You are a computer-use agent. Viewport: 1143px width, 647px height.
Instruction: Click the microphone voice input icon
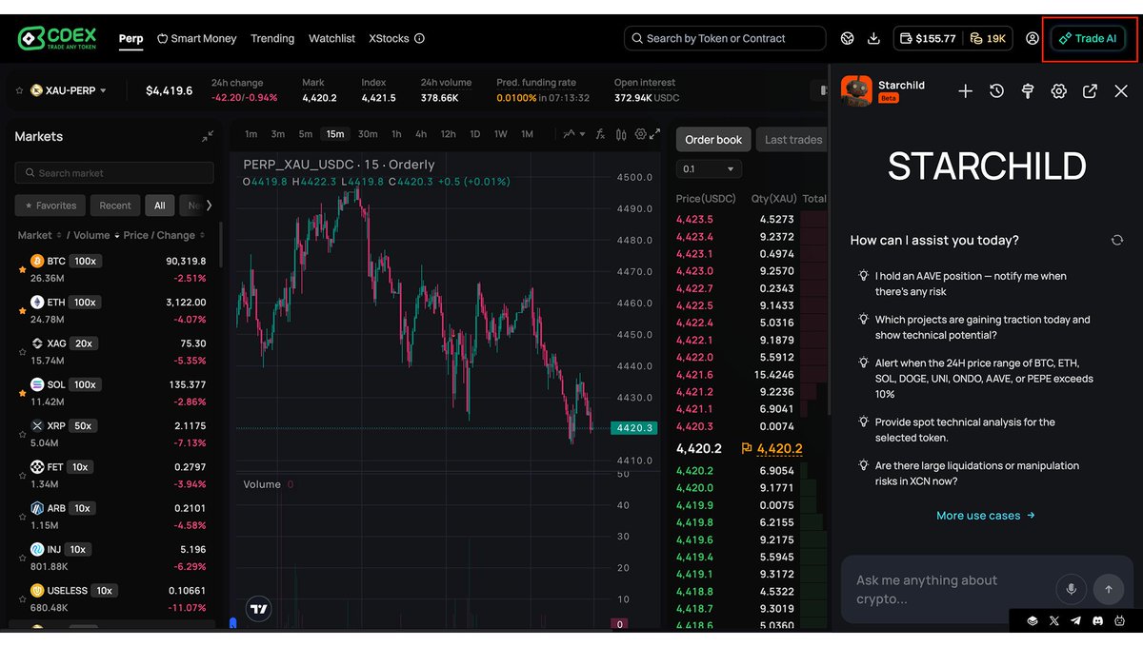[1071, 589]
